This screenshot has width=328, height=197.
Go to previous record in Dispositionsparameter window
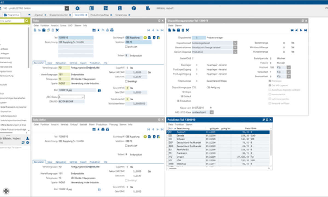(x=297, y=30)
